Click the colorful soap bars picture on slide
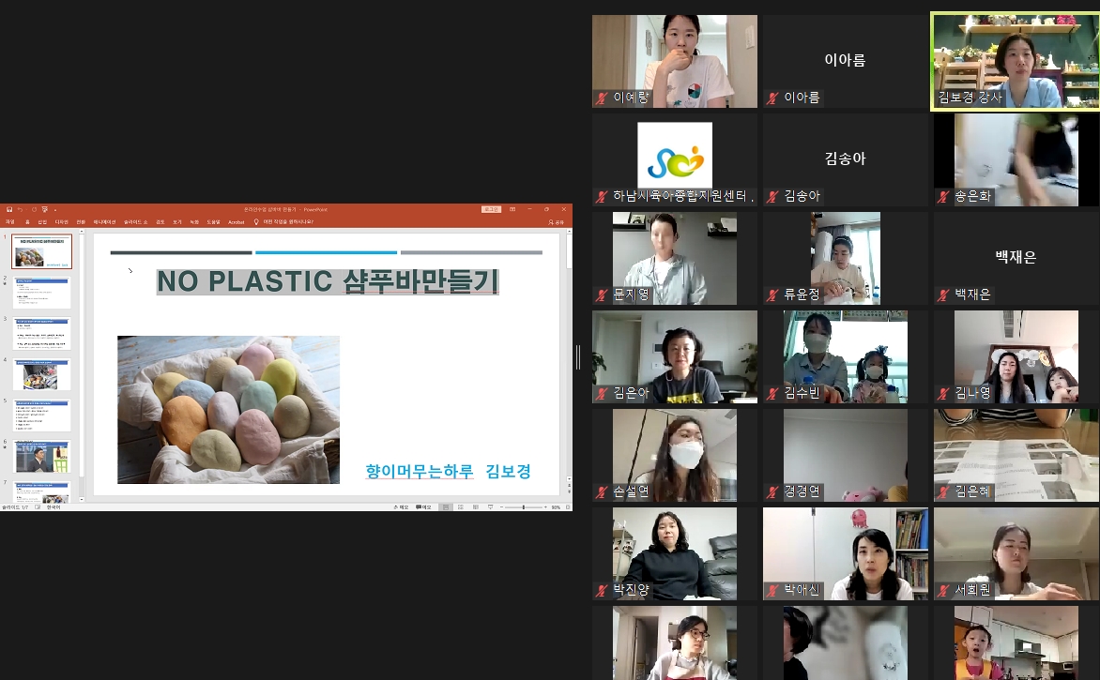Image resolution: width=1100 pixels, height=680 pixels. 229,409
